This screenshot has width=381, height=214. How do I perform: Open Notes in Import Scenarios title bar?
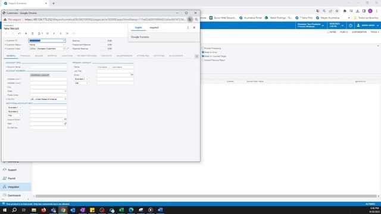click(x=332, y=32)
